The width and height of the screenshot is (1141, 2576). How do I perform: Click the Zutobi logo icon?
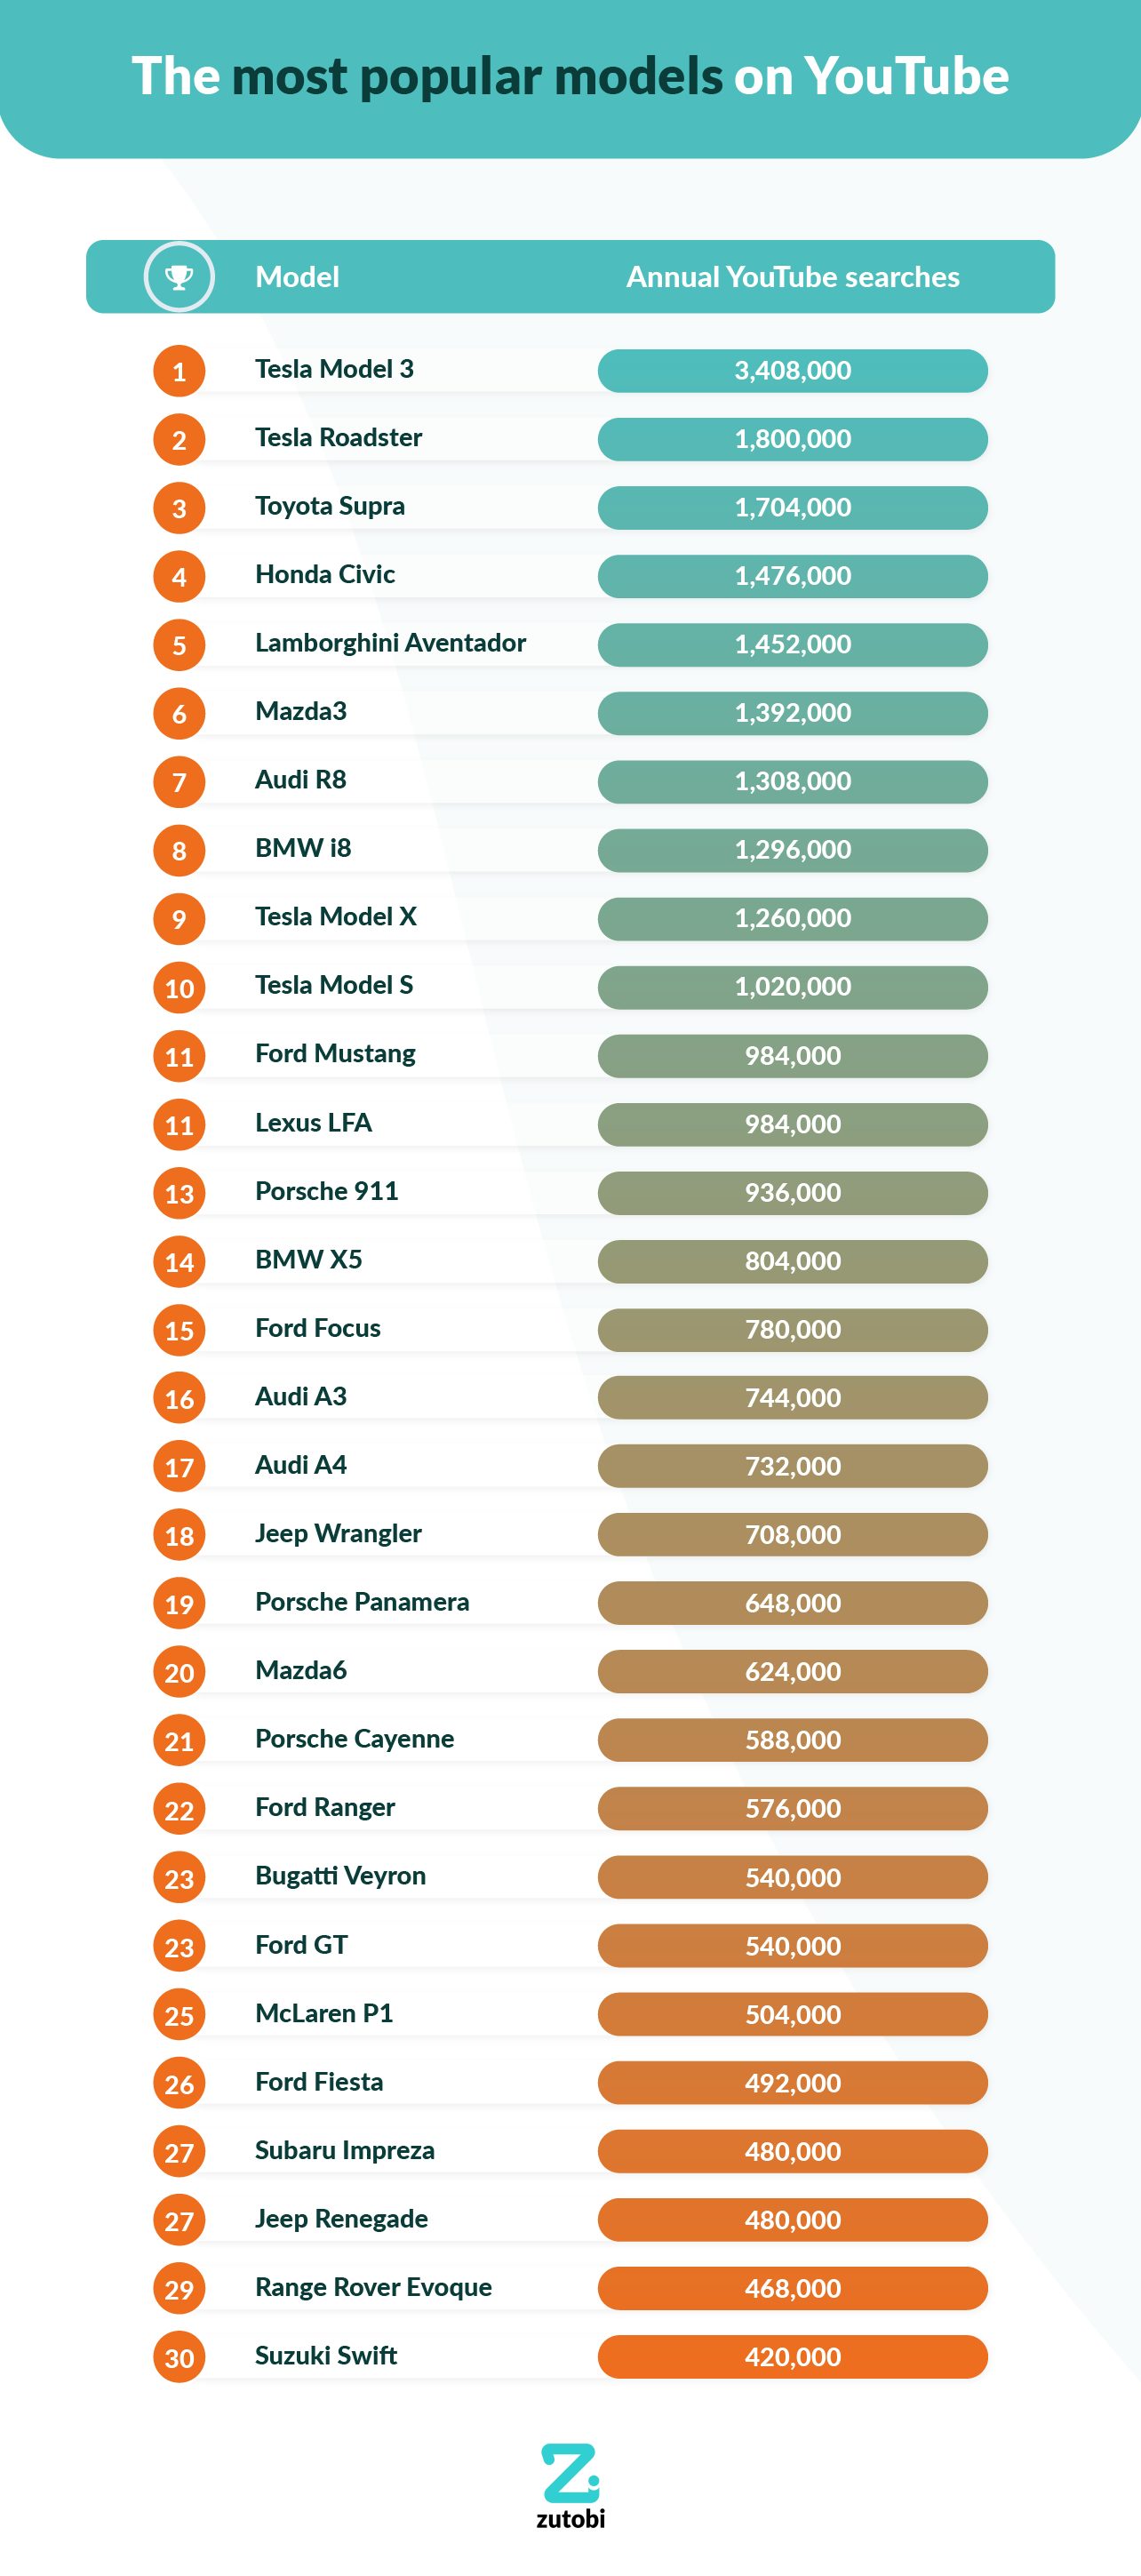tap(570, 2472)
